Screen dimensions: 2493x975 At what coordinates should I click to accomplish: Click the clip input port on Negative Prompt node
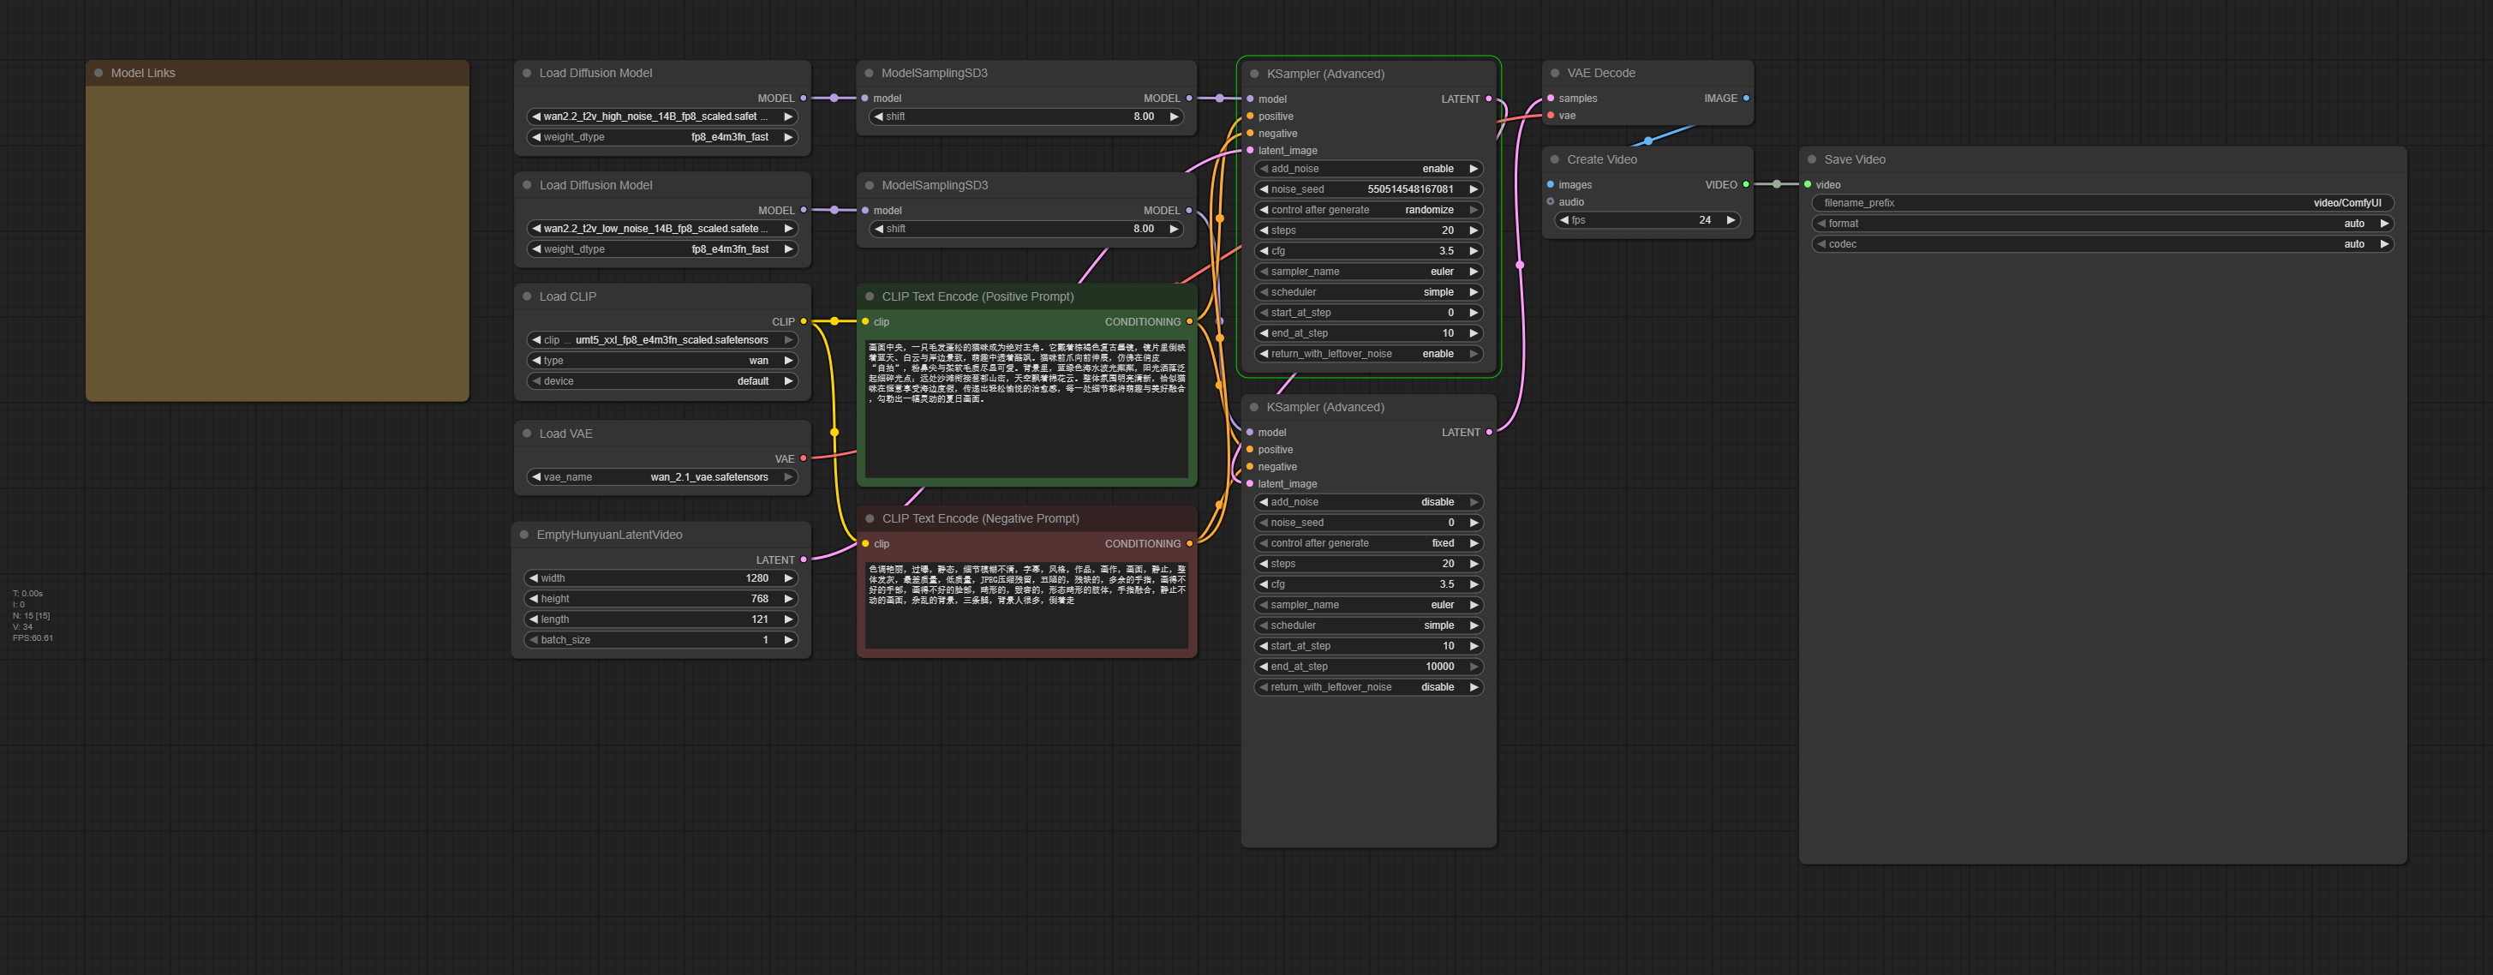865,543
